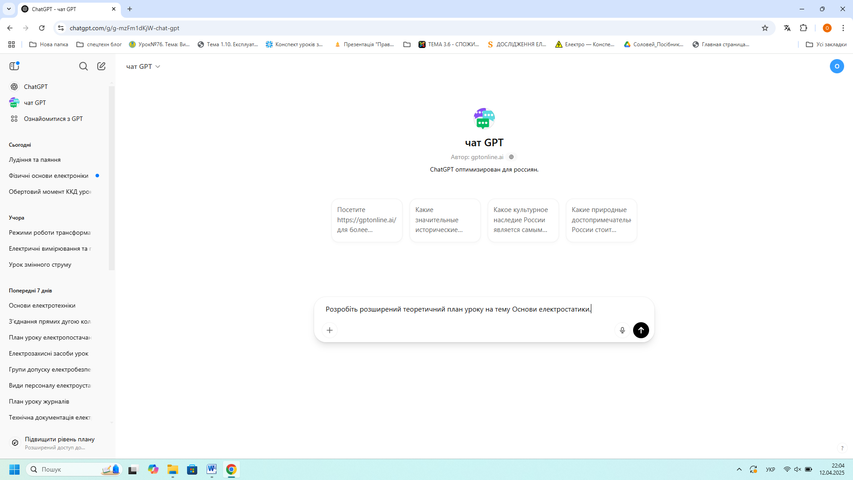Activate the microphone dictation button
Screen dimensions: 853x480
(622, 330)
